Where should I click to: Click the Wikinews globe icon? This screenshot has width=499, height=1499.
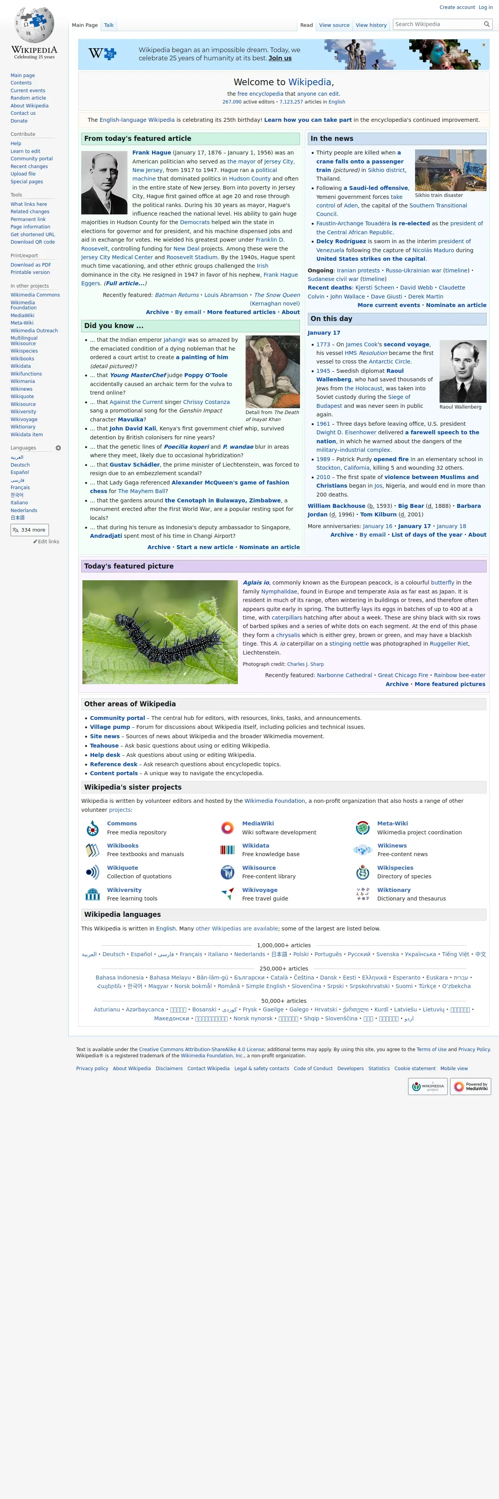(363, 850)
